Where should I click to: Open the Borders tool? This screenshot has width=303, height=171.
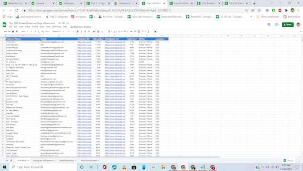pos(98,31)
